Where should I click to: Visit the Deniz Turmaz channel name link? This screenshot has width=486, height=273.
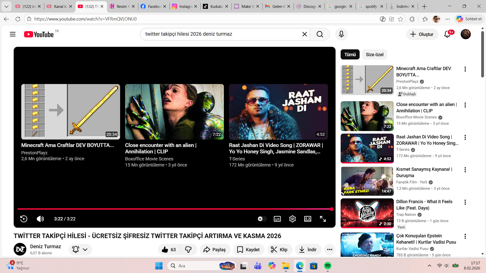point(46,246)
